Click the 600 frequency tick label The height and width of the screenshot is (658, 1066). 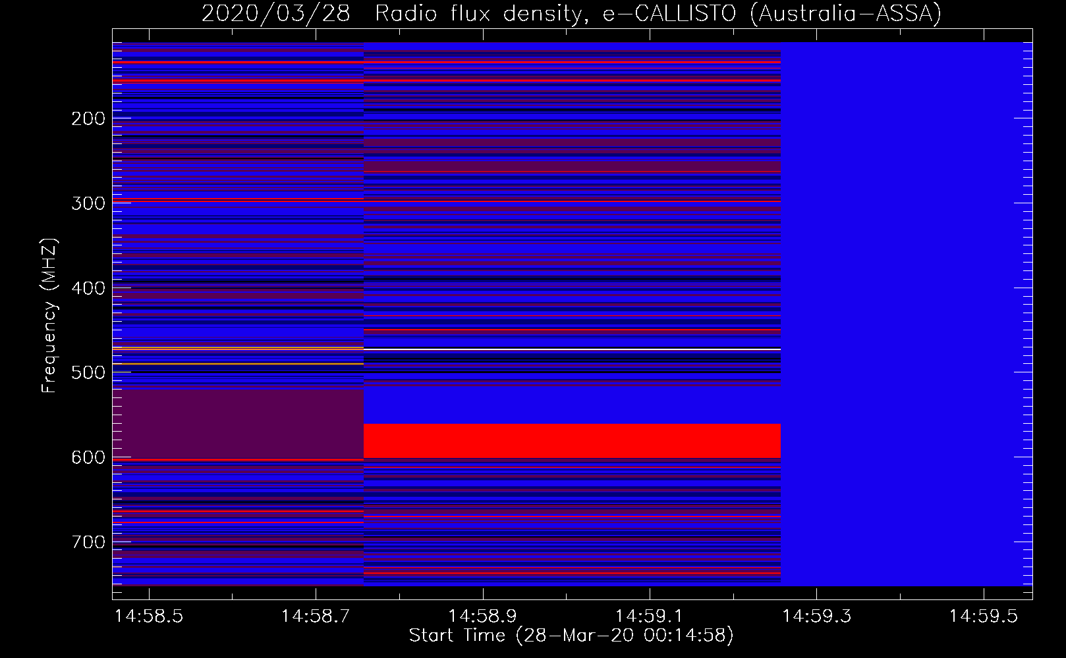pyautogui.click(x=88, y=457)
